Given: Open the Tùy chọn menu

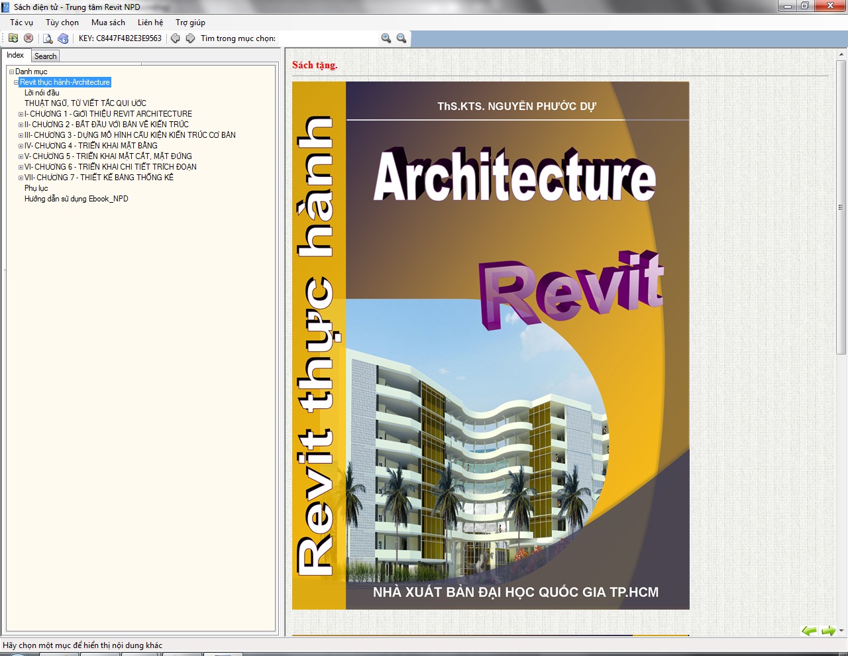Looking at the screenshot, I should tap(62, 23).
